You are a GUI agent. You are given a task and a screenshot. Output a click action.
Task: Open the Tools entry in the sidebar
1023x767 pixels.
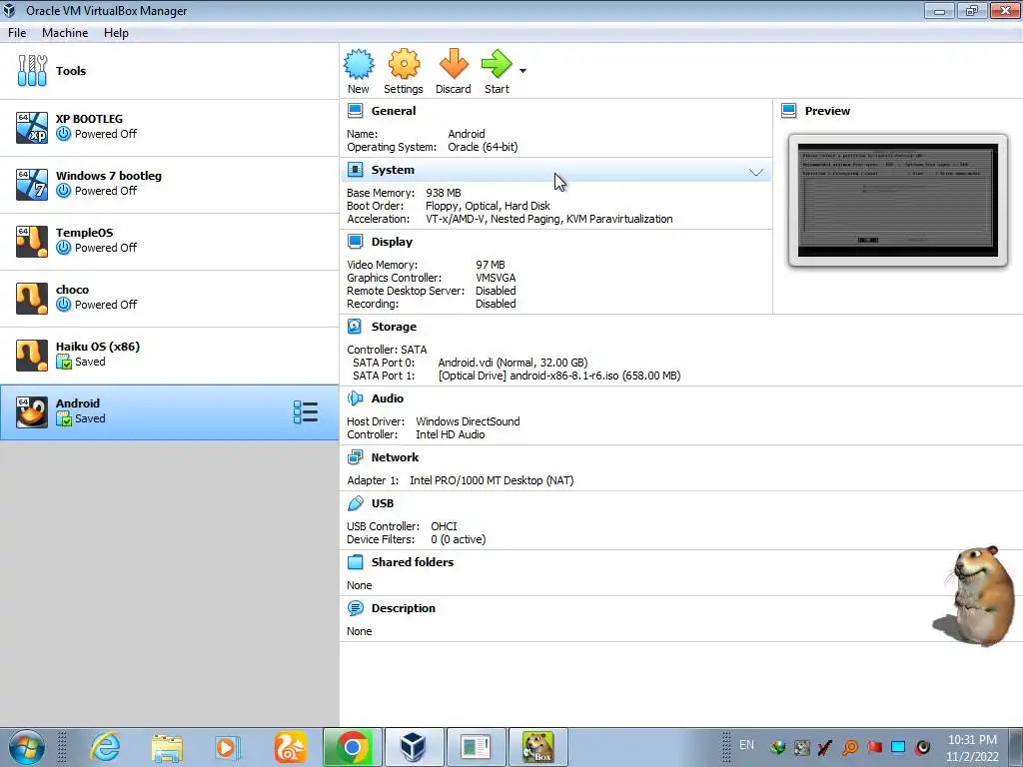pos(170,71)
